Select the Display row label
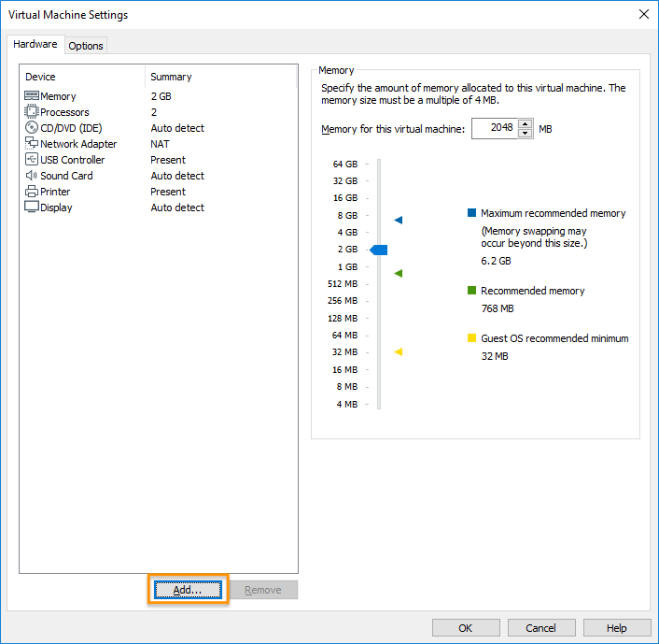The height and width of the screenshot is (644, 659). 56,208
